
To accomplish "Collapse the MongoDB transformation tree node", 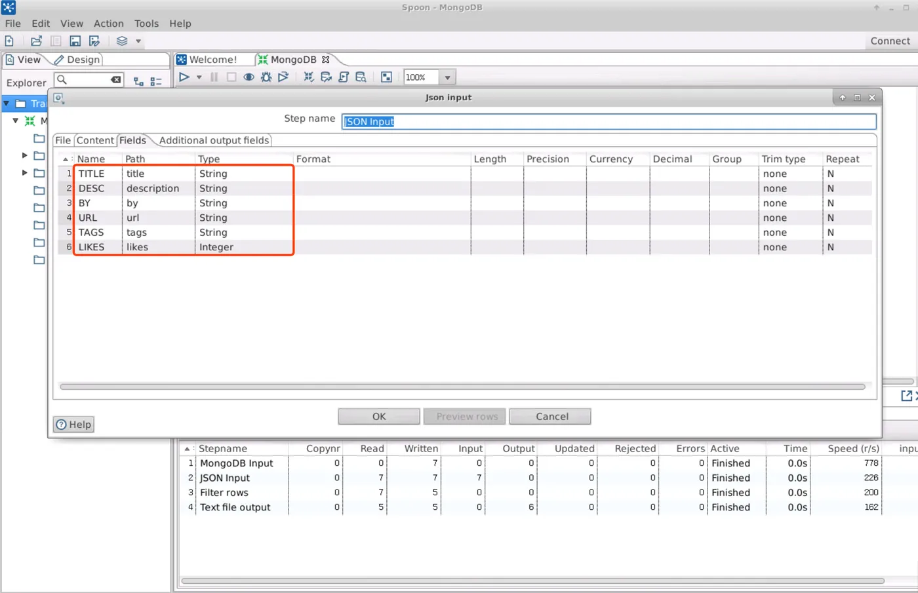I will point(15,121).
